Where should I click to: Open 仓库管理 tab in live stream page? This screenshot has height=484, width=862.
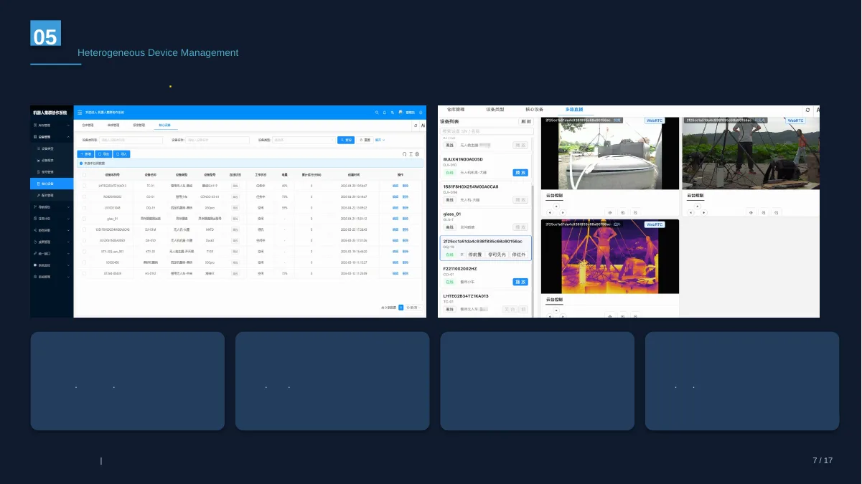[456, 110]
